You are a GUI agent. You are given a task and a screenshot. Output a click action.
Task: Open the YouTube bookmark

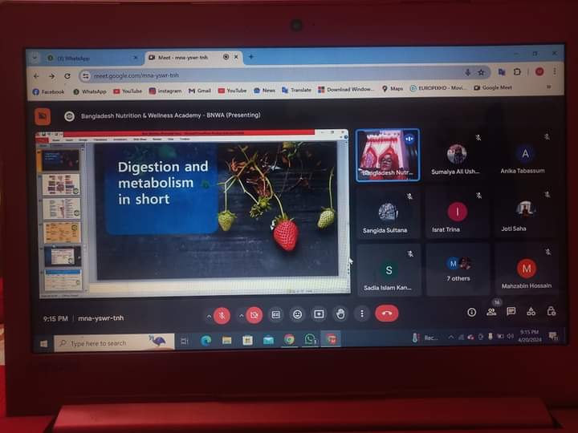tap(127, 91)
